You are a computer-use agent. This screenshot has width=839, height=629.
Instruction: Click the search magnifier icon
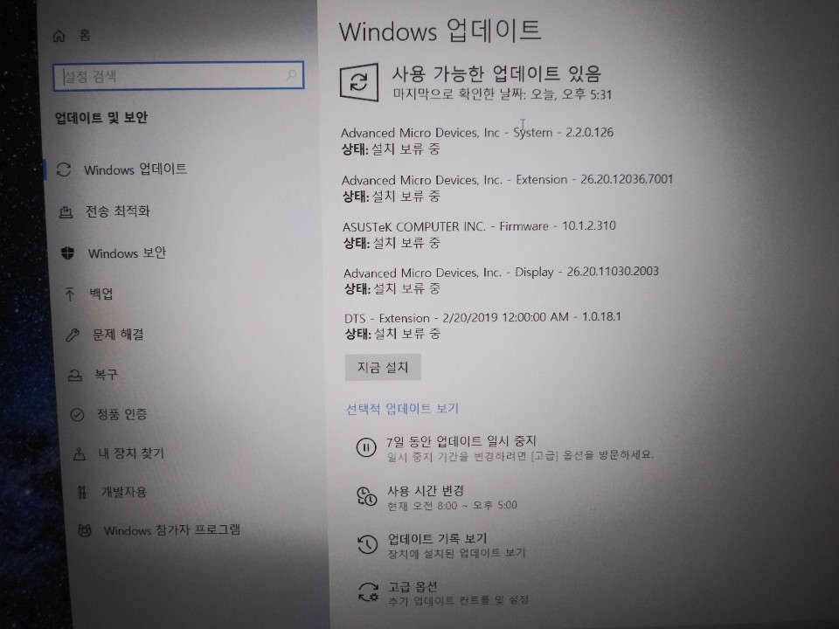point(291,75)
